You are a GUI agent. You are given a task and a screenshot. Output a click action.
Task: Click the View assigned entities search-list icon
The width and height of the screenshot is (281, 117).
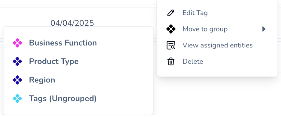click(x=171, y=45)
